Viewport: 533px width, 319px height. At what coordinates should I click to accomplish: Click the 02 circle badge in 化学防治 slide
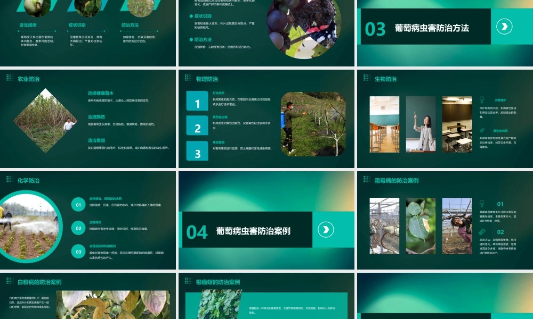[x=78, y=228]
